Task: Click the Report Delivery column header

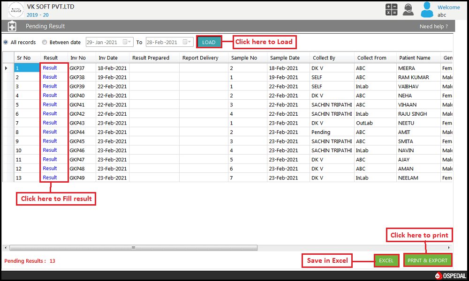Action: (204, 58)
